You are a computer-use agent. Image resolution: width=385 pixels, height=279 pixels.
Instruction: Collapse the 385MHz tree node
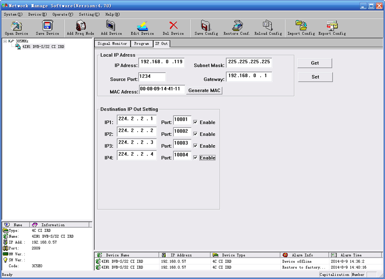pos(5,41)
